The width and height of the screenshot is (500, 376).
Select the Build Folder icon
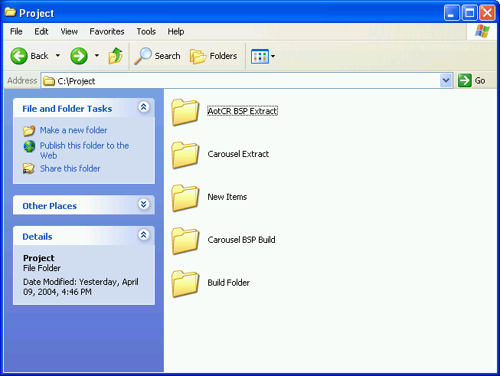click(185, 283)
